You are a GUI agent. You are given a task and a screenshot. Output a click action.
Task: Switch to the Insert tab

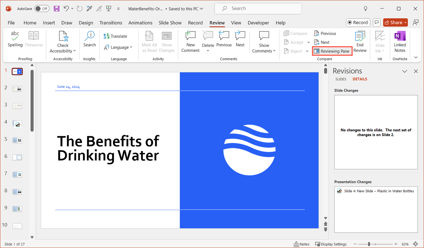[x=49, y=23]
